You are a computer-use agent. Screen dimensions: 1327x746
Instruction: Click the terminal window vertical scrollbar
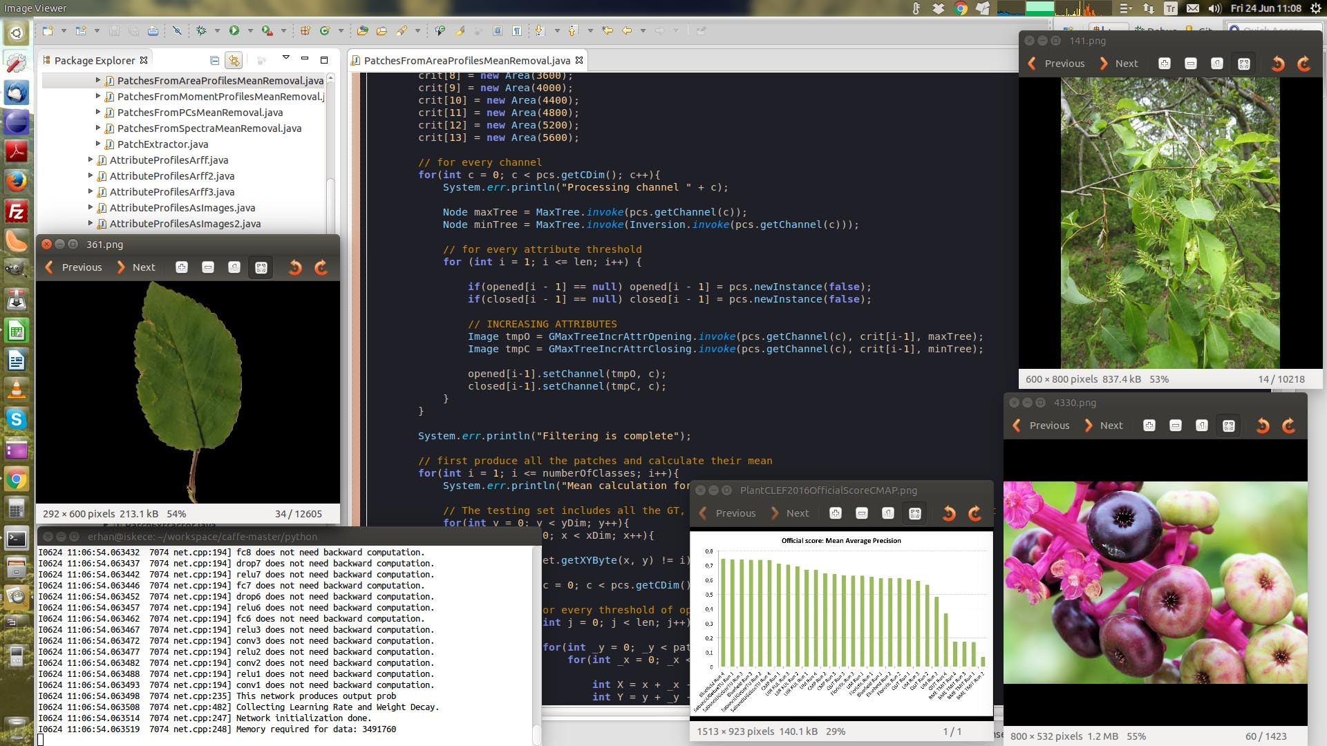(537, 635)
